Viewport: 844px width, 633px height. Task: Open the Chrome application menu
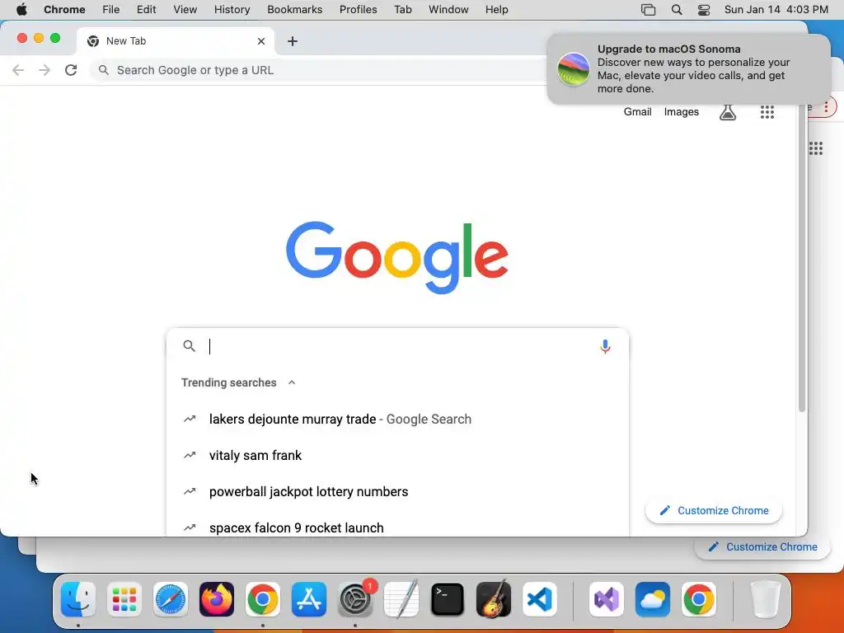click(x=64, y=10)
